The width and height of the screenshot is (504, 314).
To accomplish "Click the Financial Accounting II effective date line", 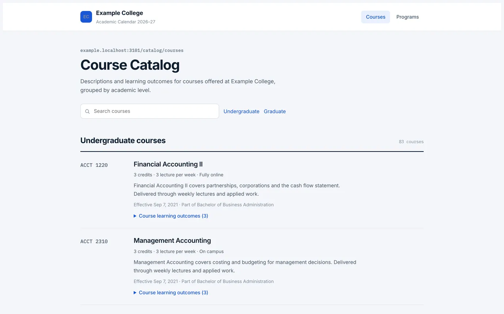I will (203, 205).
